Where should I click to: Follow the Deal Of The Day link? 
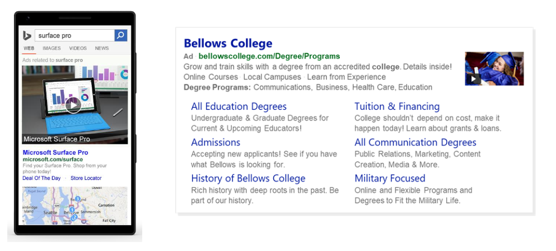pos(41,178)
